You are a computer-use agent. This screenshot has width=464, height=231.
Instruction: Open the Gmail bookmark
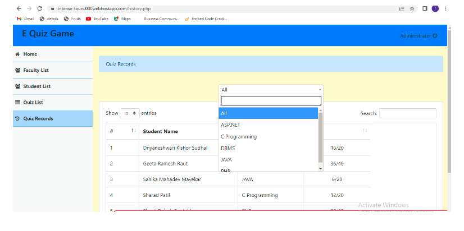[x=25, y=19]
